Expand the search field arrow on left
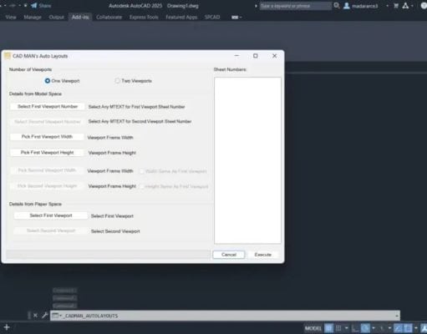 tap(256, 6)
